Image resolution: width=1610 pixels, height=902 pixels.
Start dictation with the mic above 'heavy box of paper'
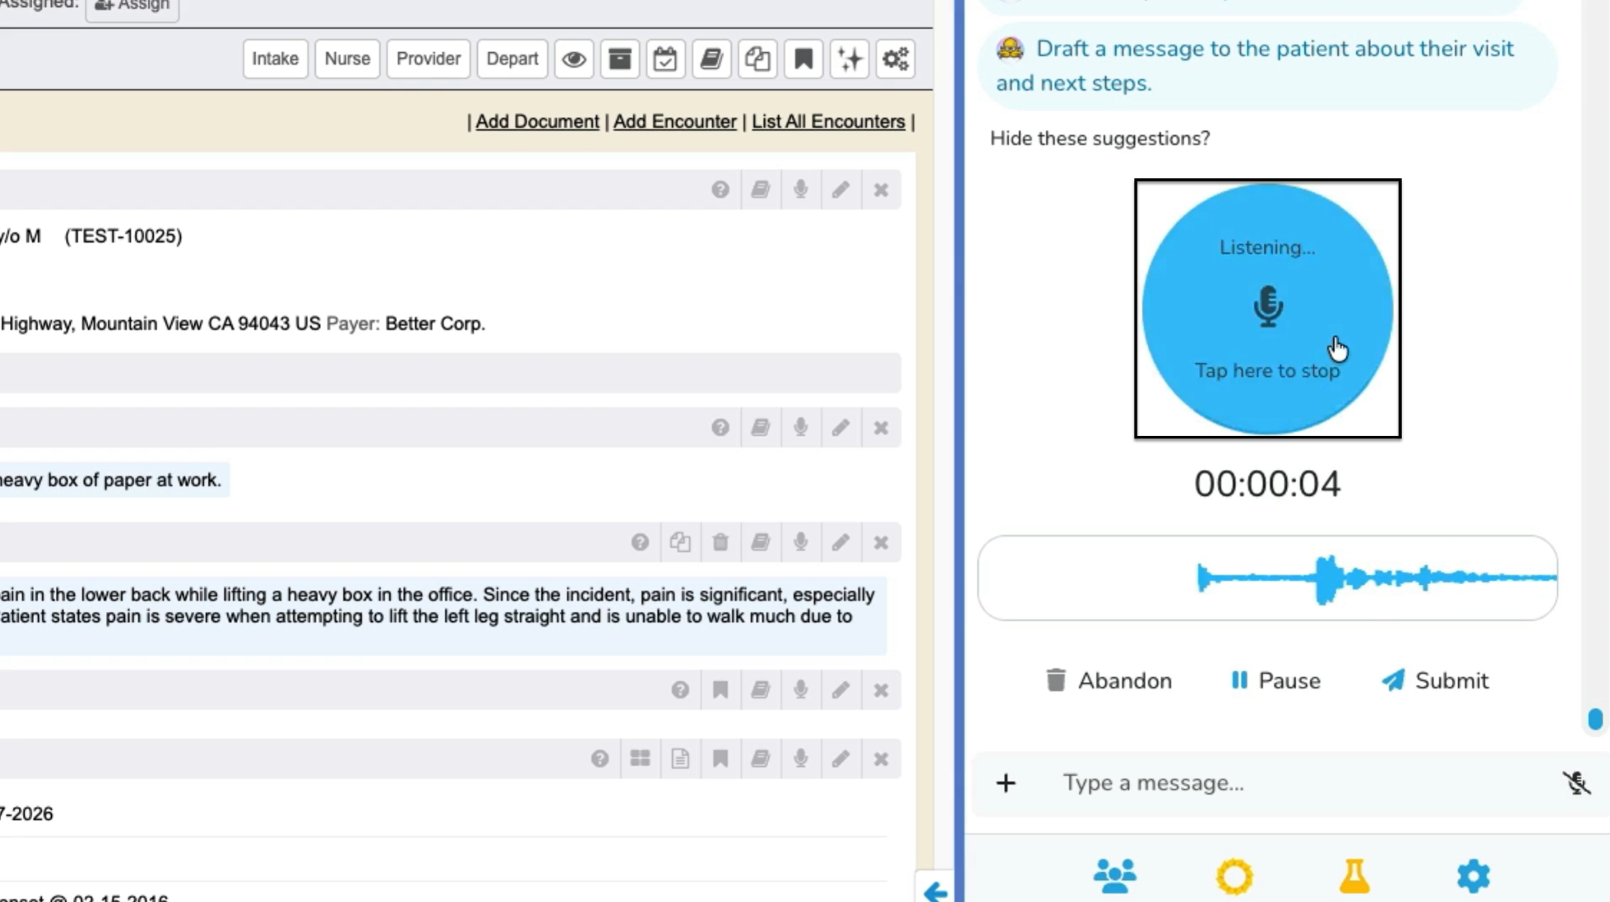(x=800, y=427)
